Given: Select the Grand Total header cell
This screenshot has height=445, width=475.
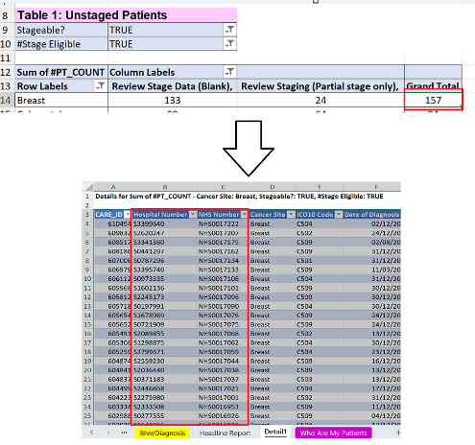Looking at the screenshot, I should point(433,86).
